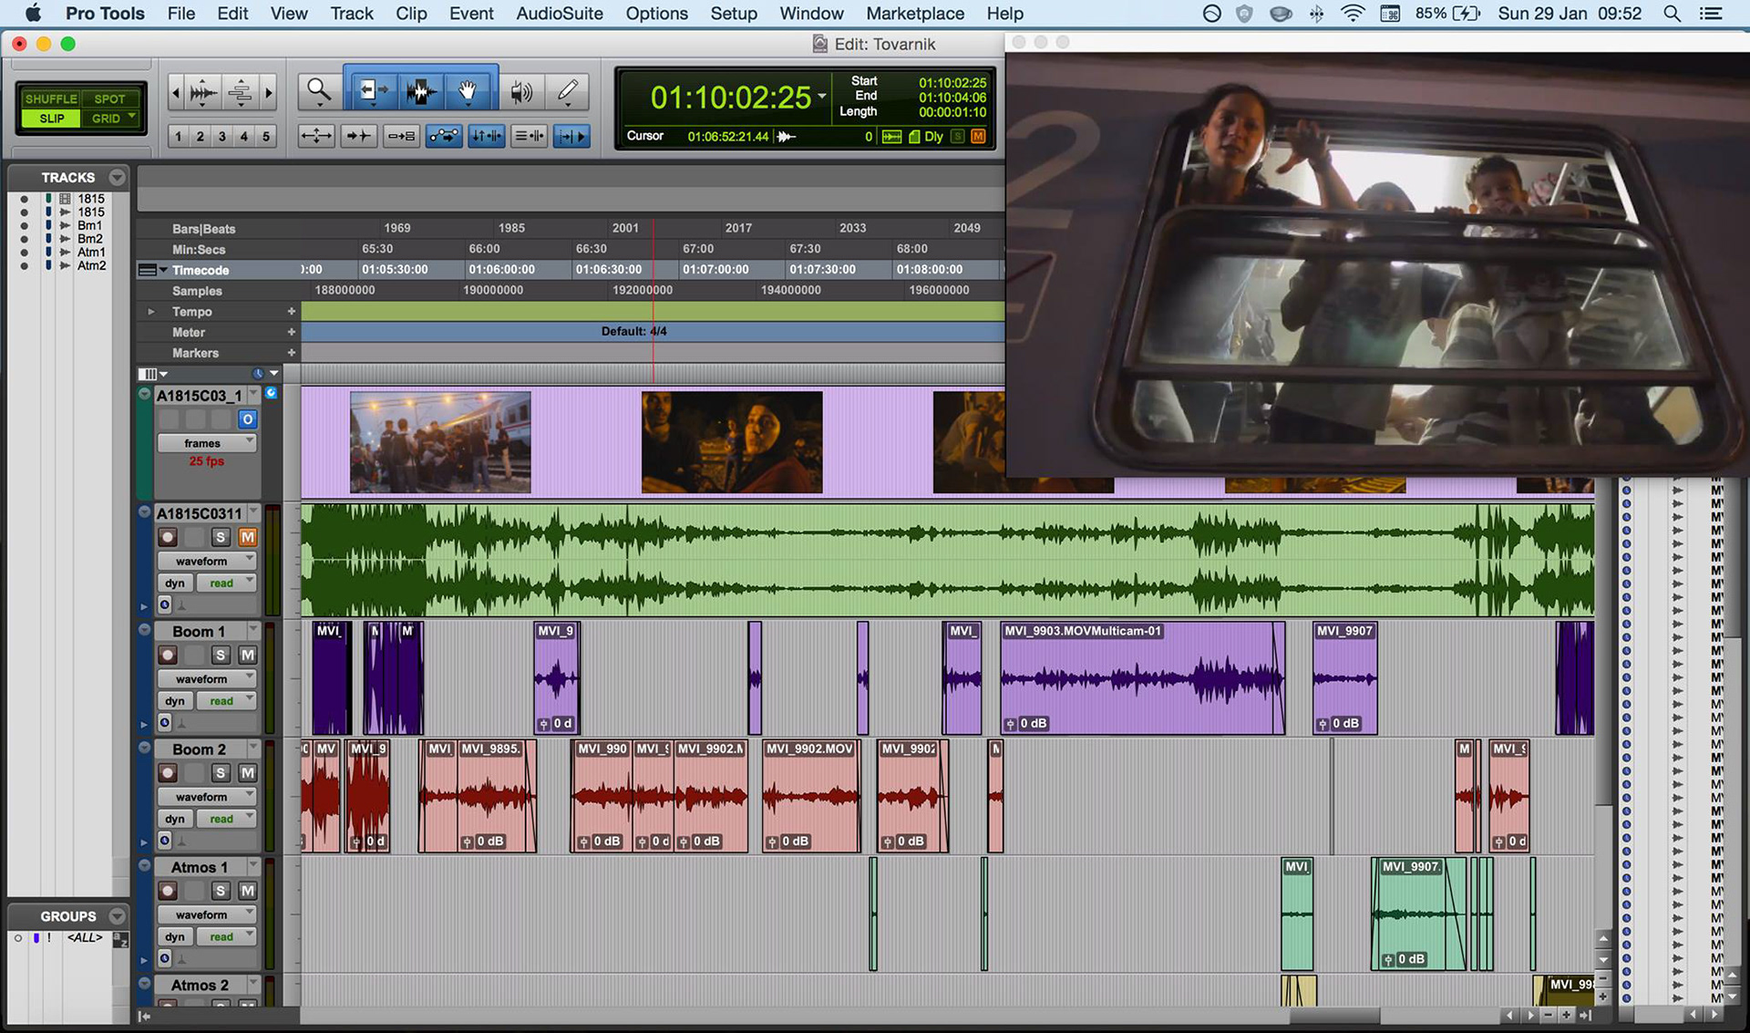Open the frames view selector dropdown
Image resolution: width=1750 pixels, height=1033 pixels.
pyautogui.click(x=207, y=443)
